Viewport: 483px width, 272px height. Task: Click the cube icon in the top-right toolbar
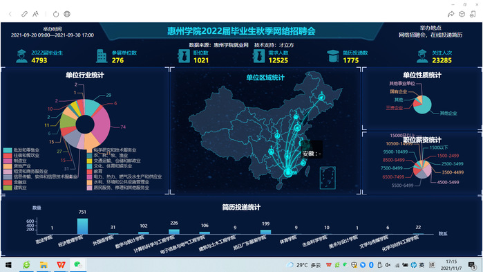click(x=462, y=14)
